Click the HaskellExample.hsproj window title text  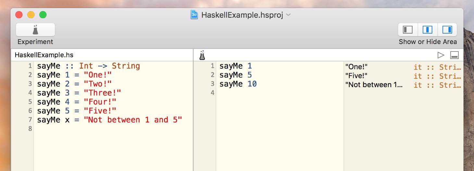click(x=242, y=15)
